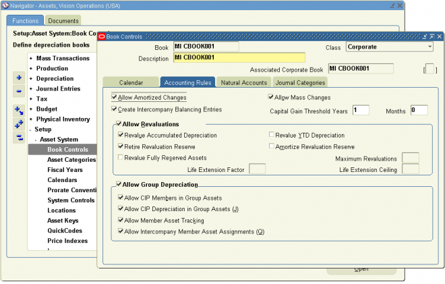Click the Maximum Revaluations field

click(x=411, y=158)
